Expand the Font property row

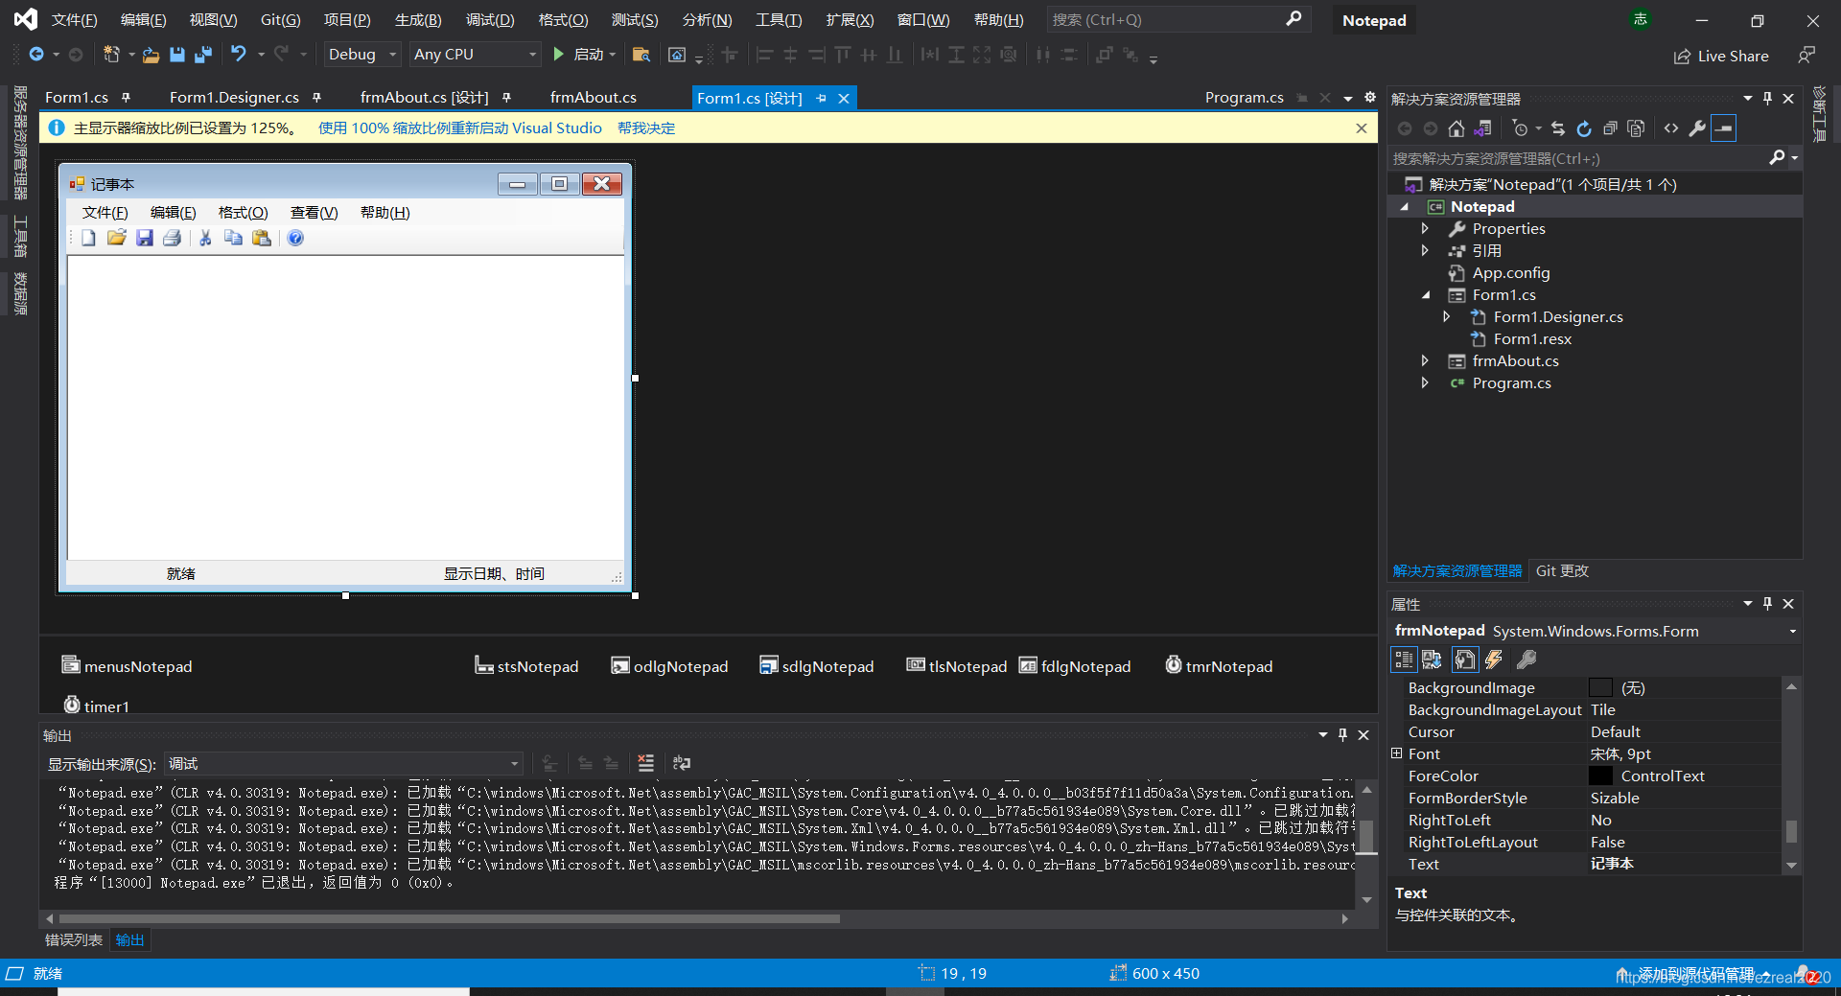click(1397, 753)
